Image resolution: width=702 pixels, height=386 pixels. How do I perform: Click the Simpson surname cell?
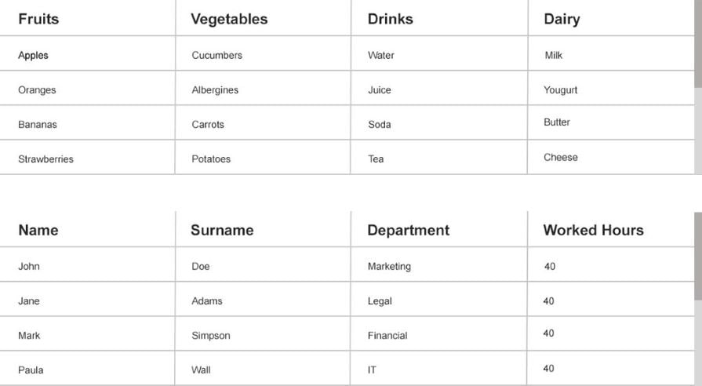click(211, 336)
